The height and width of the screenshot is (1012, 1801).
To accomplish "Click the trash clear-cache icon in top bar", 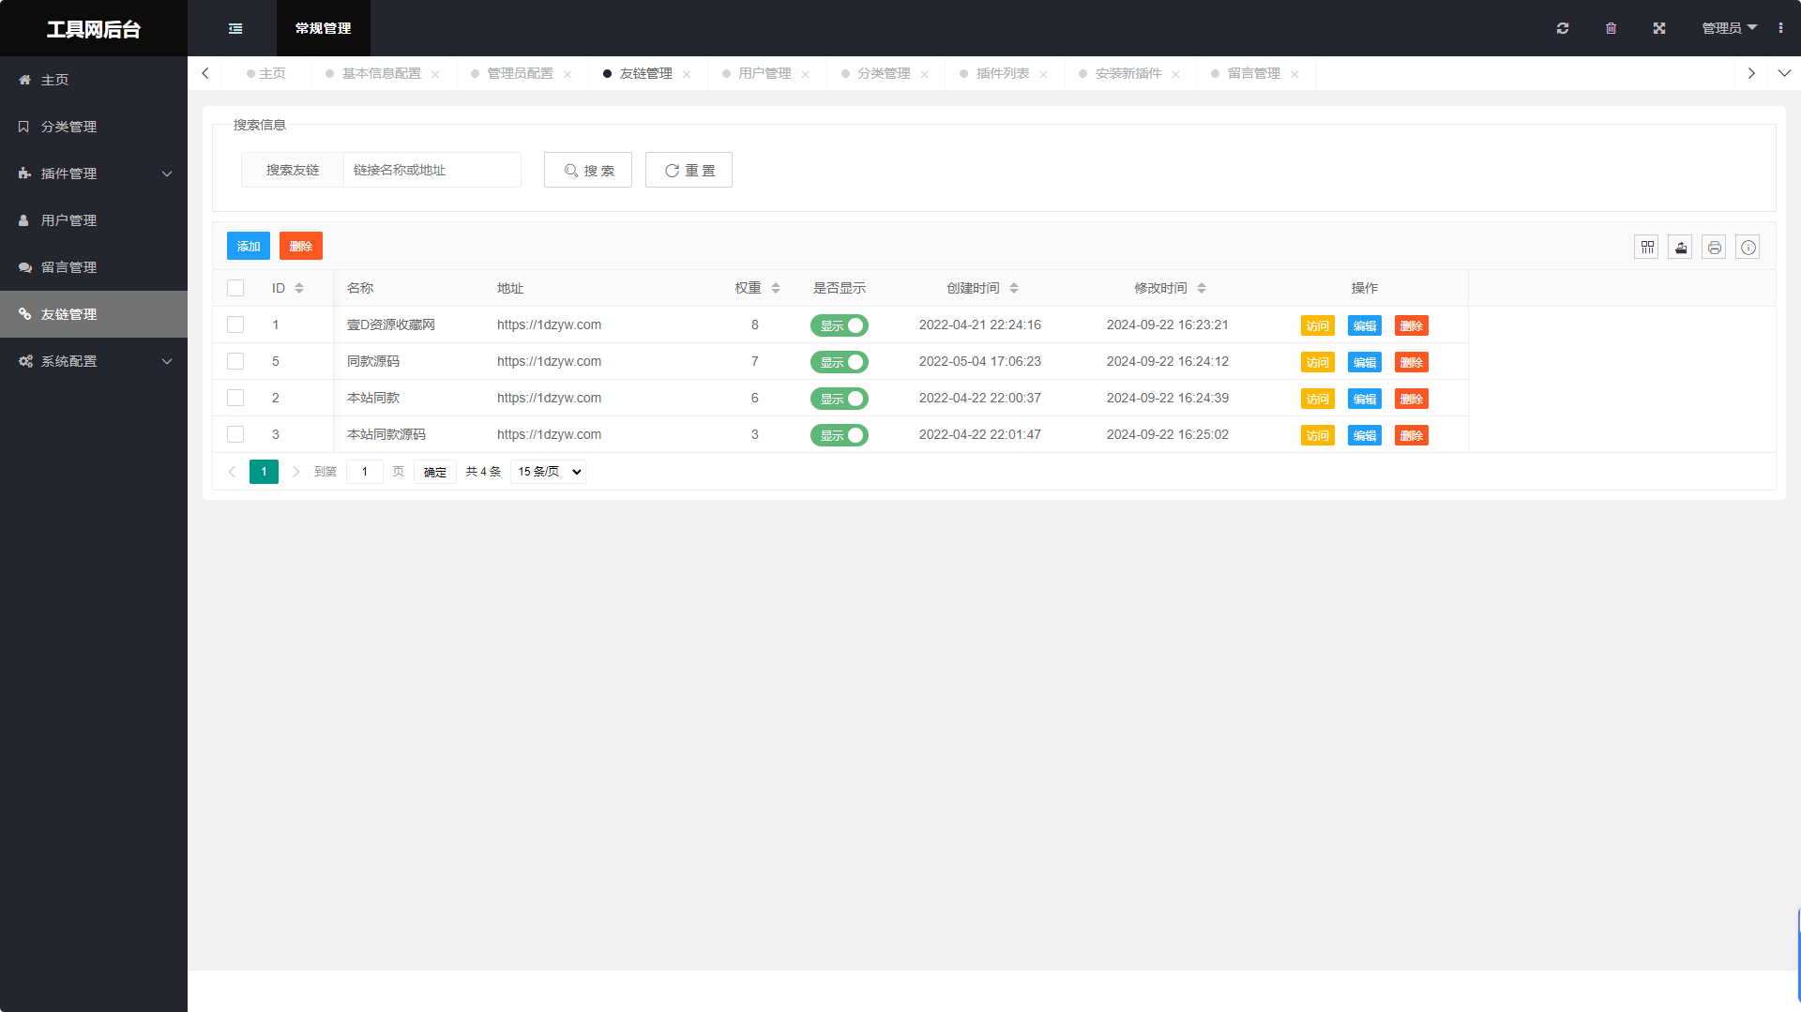I will click(x=1611, y=28).
